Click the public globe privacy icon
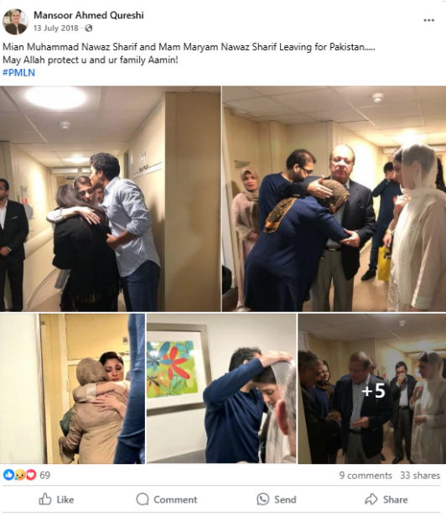Screen dimensions: 446x516 coord(89,29)
